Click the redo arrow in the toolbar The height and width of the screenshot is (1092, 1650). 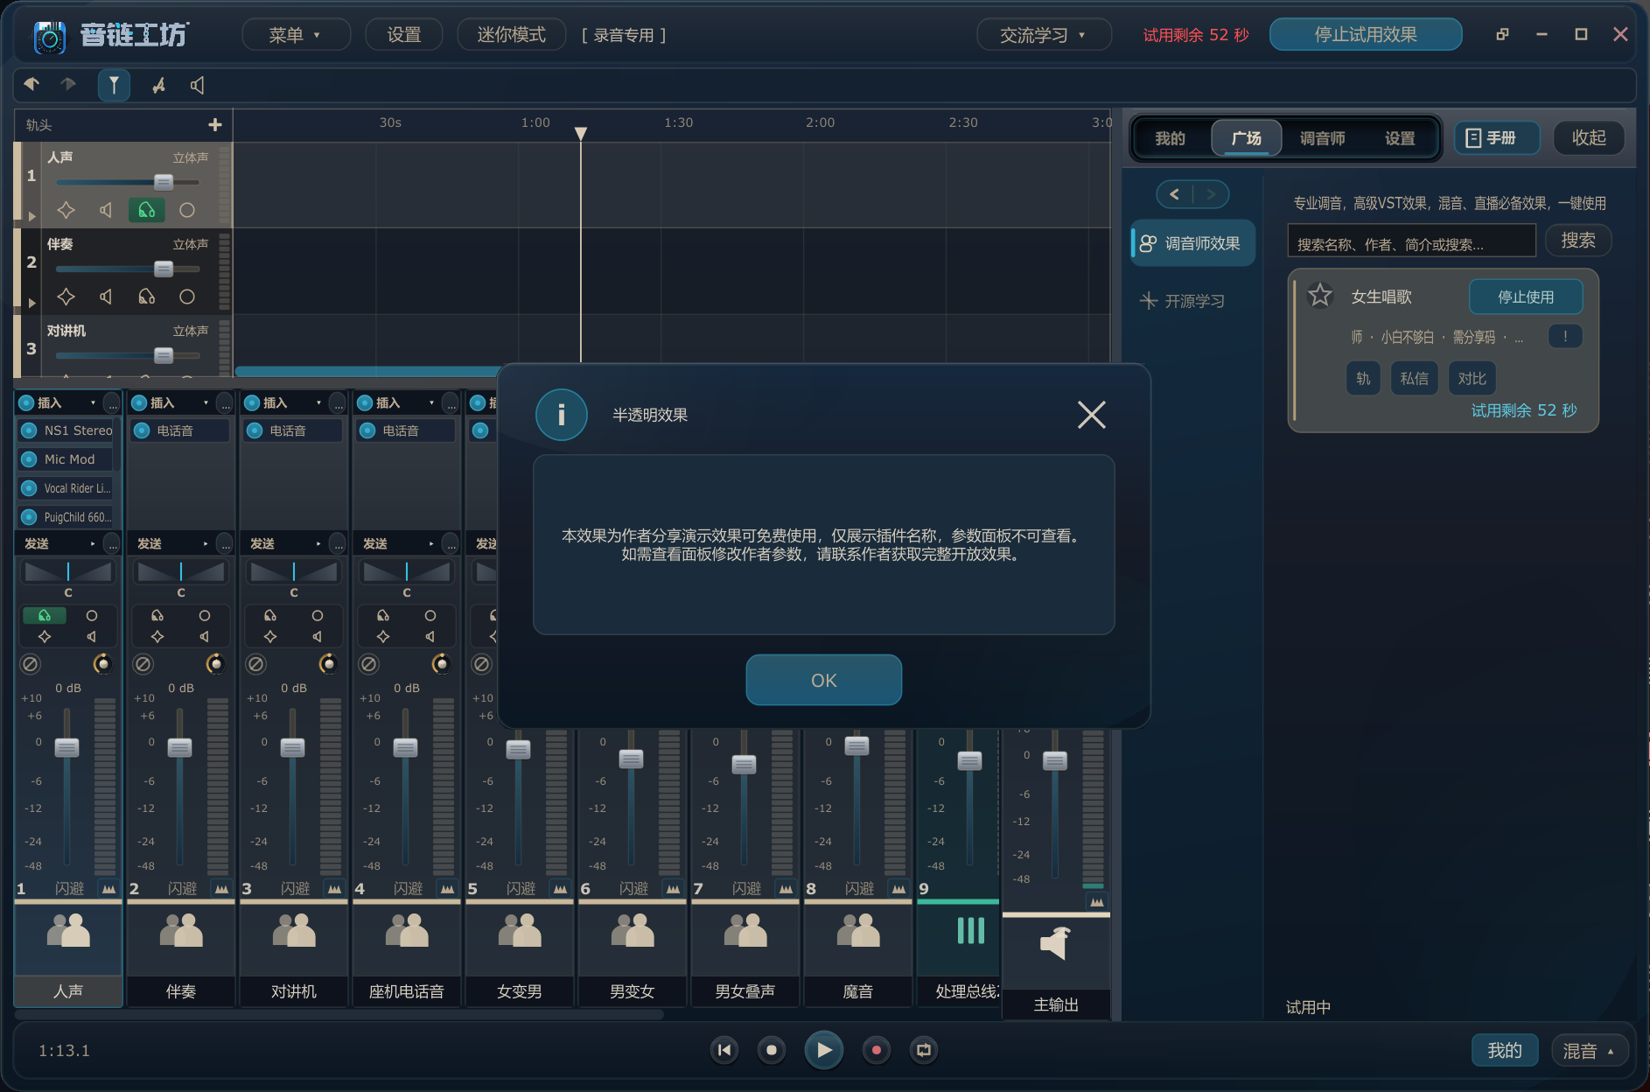(x=68, y=84)
